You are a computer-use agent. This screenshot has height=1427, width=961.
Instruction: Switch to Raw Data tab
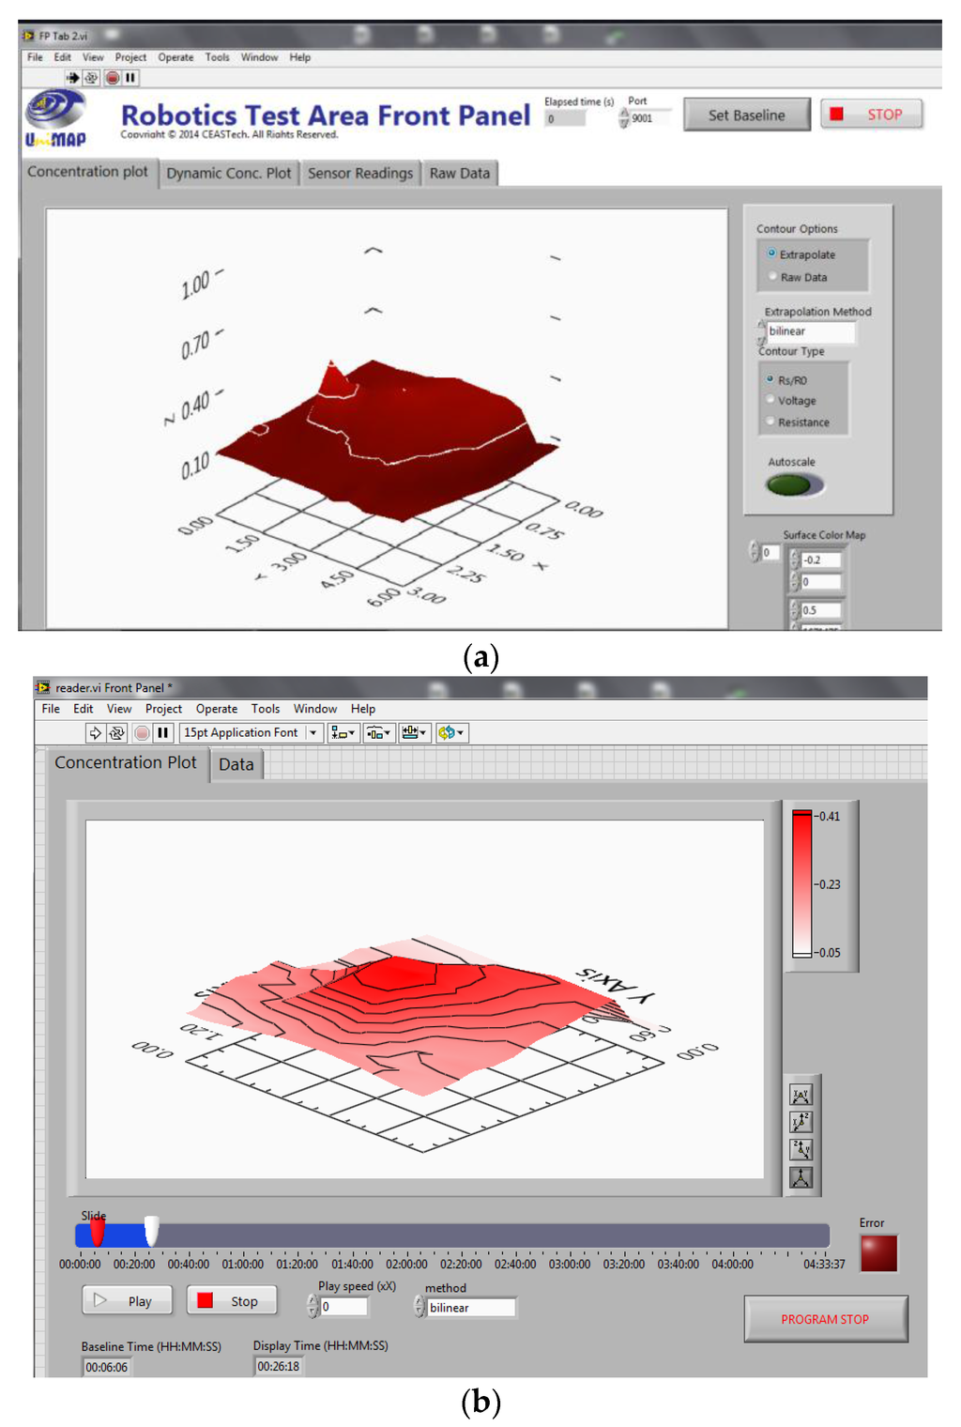(x=460, y=173)
